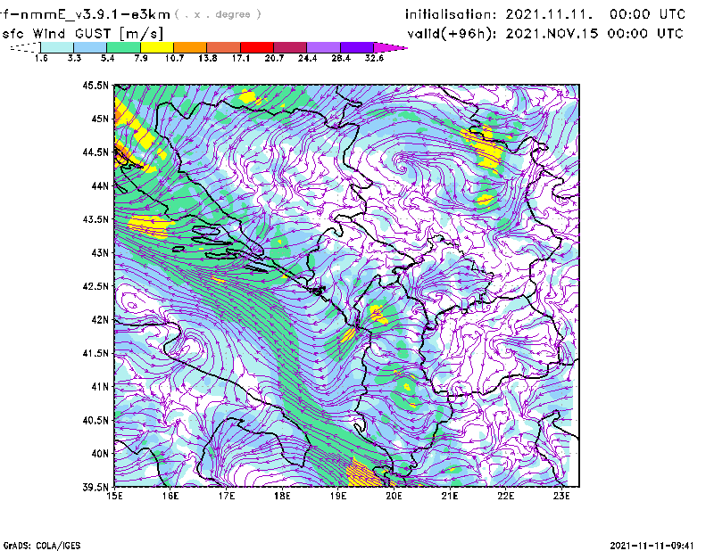Screen dimensions: 714x551
Task: Click the 20E longitude label
Action: [x=394, y=496]
